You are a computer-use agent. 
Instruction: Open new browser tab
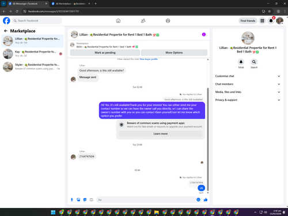pyautogui.click(x=96, y=3)
